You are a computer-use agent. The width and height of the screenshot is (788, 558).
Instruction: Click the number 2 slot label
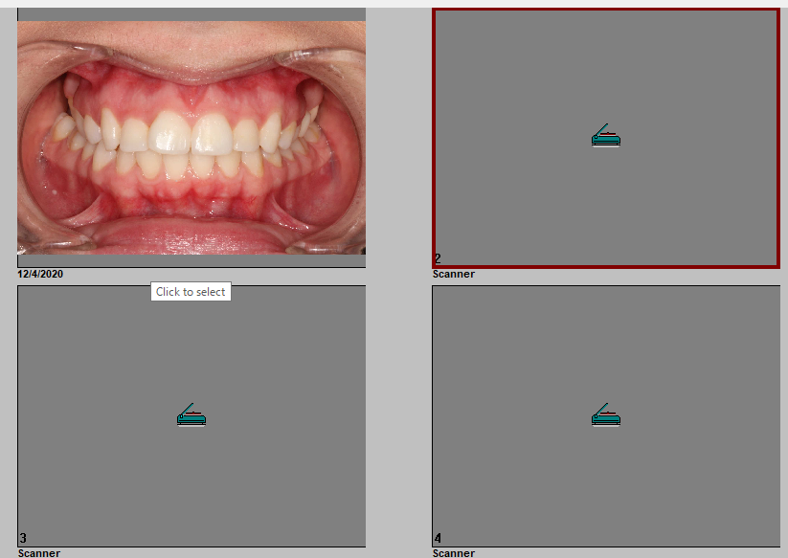coord(438,258)
